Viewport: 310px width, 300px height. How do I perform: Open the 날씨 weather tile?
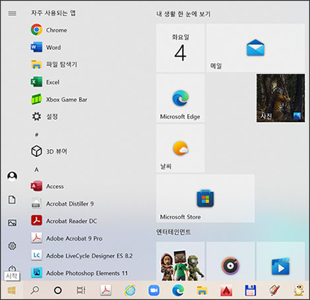(x=180, y=148)
